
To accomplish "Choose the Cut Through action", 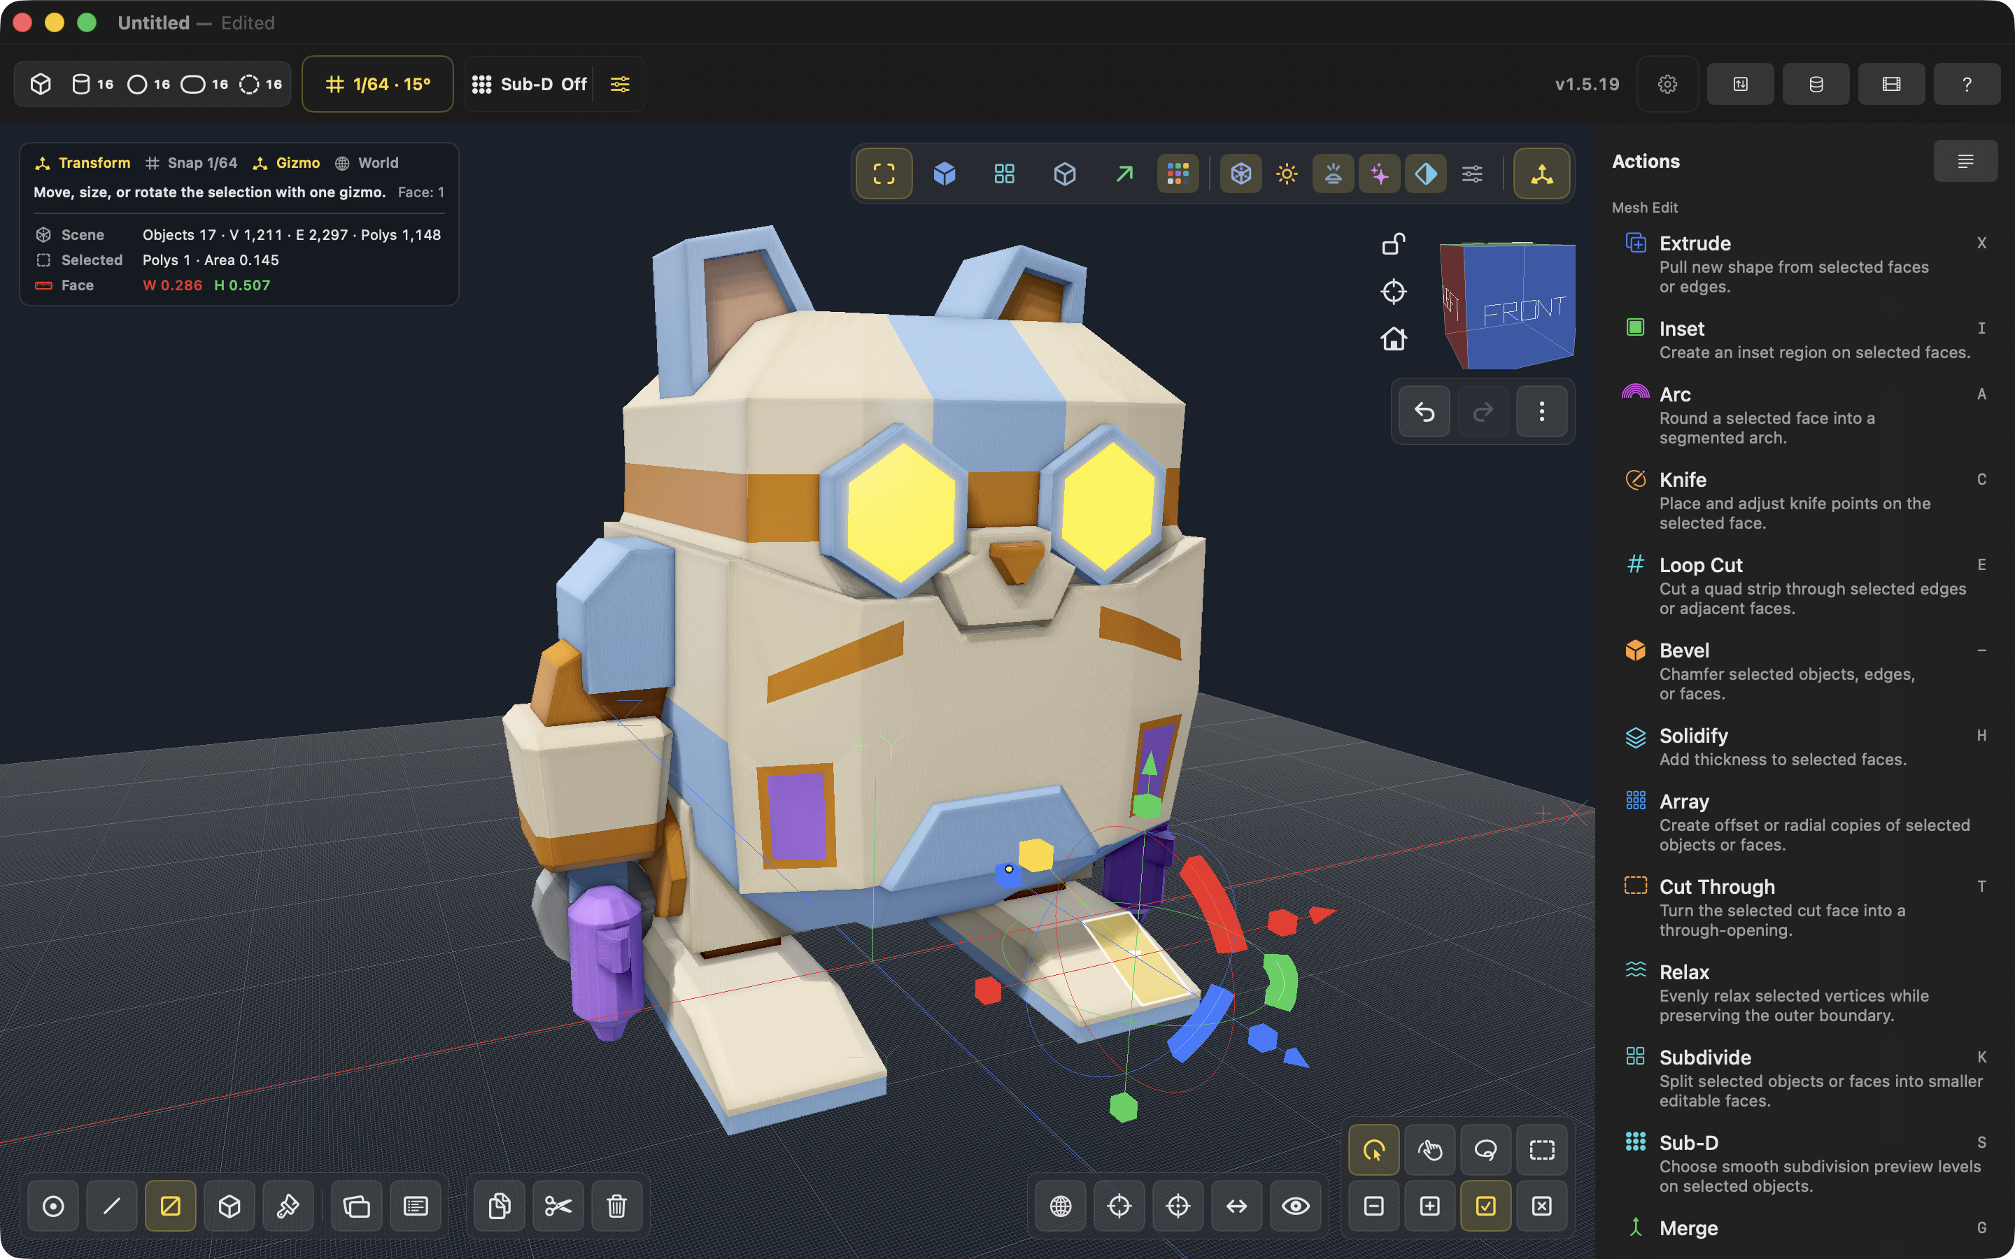I will [1803, 908].
